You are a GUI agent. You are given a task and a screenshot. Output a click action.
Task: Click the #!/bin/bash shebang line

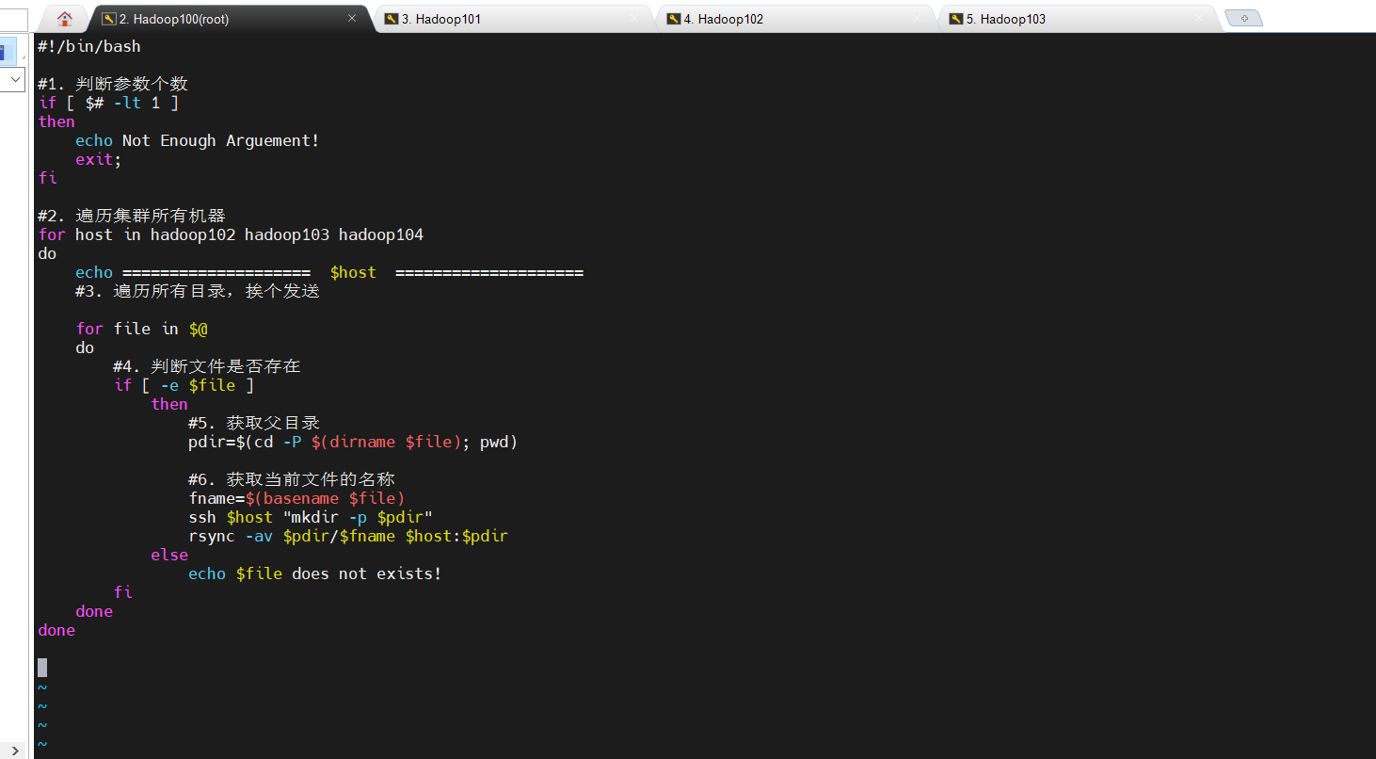[x=89, y=46]
